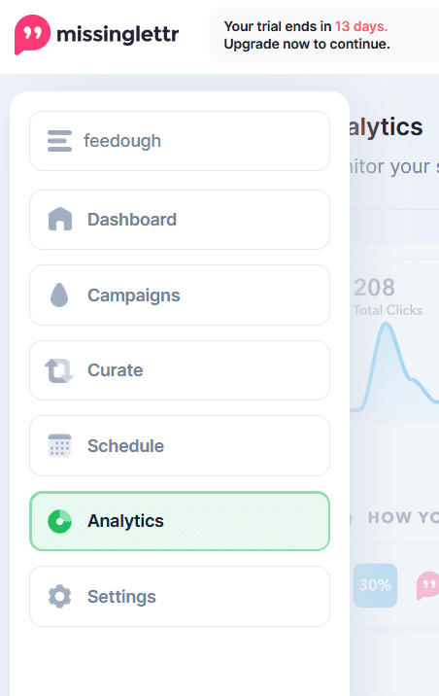The height and width of the screenshot is (696, 439).
Task: Open the Schedule menu item
Action: point(180,445)
